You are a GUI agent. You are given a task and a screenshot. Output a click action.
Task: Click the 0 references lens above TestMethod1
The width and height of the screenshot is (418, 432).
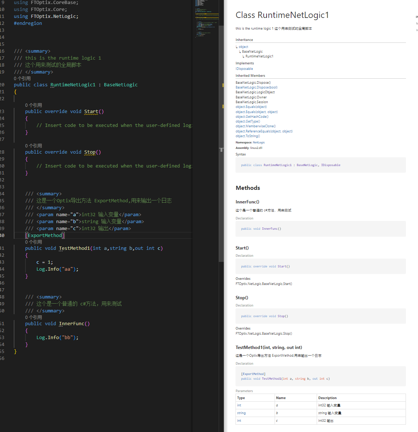click(33, 242)
